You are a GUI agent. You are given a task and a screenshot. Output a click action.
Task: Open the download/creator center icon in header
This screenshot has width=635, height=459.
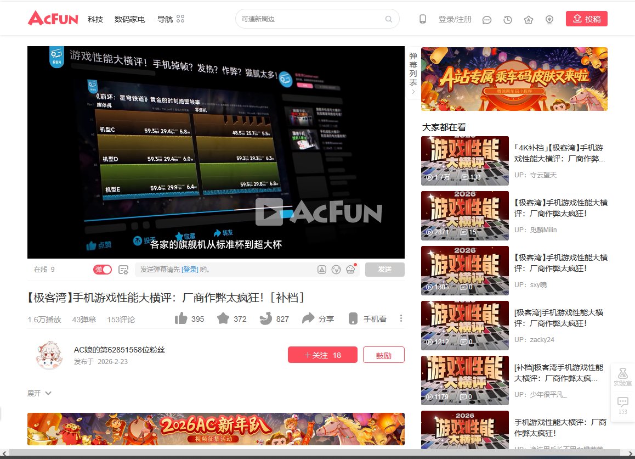coord(549,19)
